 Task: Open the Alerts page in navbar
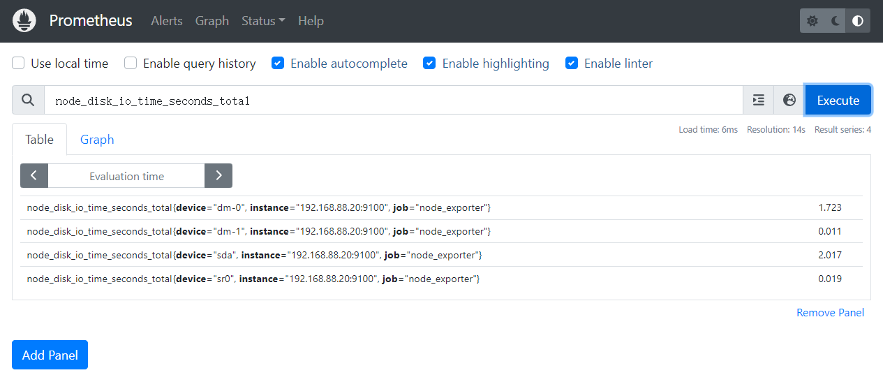tap(167, 21)
